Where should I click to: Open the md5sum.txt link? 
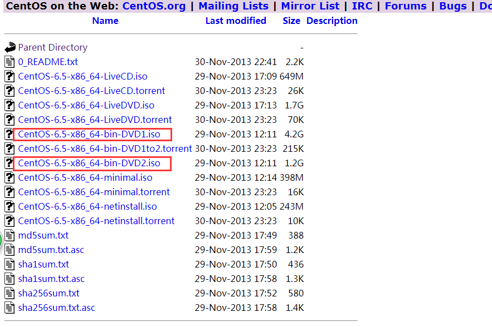(43, 235)
